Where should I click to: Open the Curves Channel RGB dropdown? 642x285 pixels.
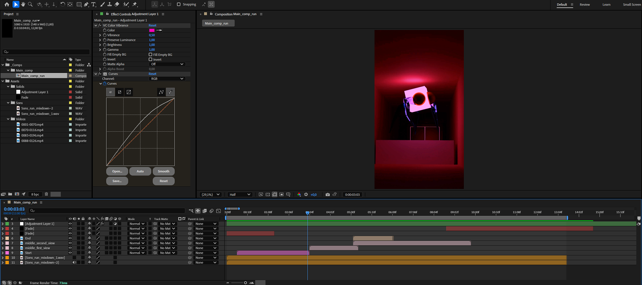pos(167,79)
